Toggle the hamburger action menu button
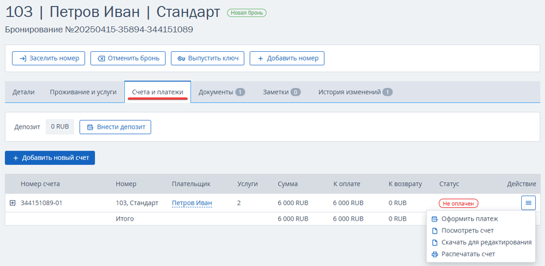The image size is (545, 266). click(x=528, y=203)
